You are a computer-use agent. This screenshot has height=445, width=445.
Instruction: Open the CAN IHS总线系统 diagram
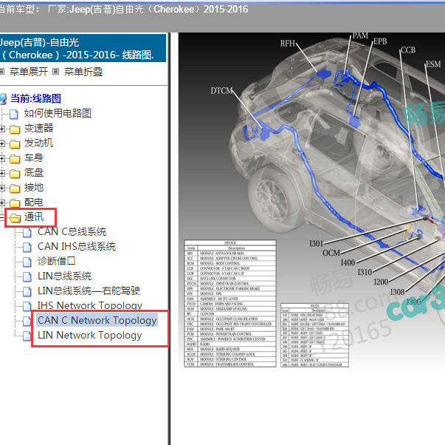[77, 246]
